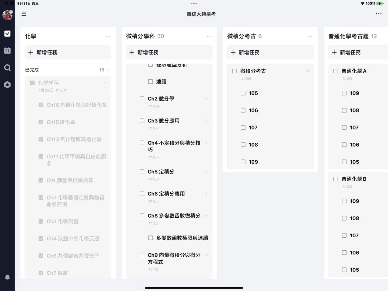Add a new task in 化學 column
Image resolution: width=388 pixels, height=291 pixels.
click(68, 52)
